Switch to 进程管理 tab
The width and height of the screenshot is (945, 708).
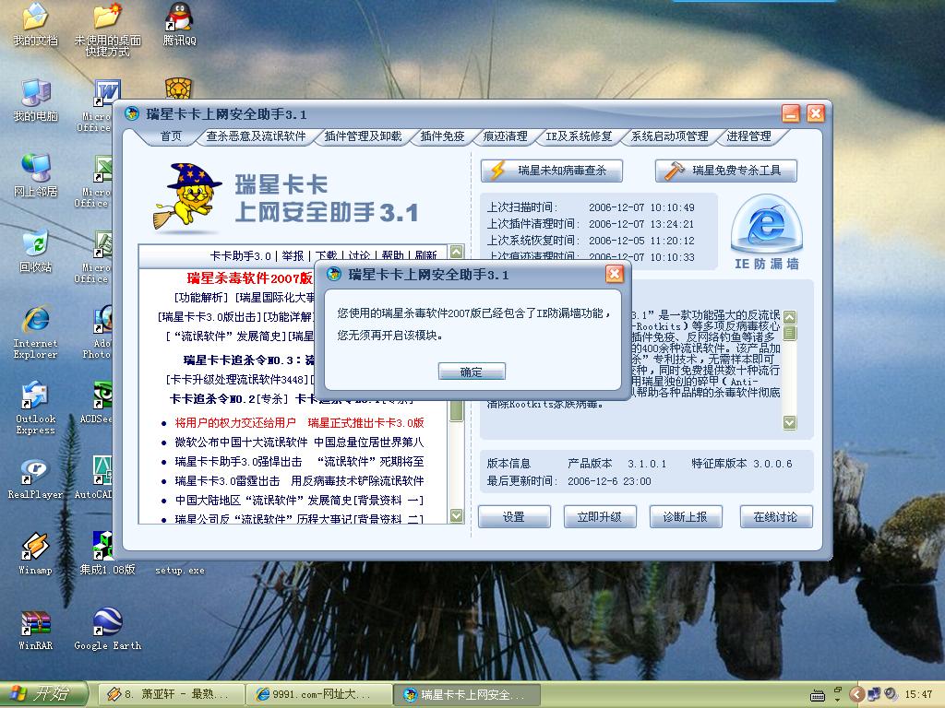748,136
